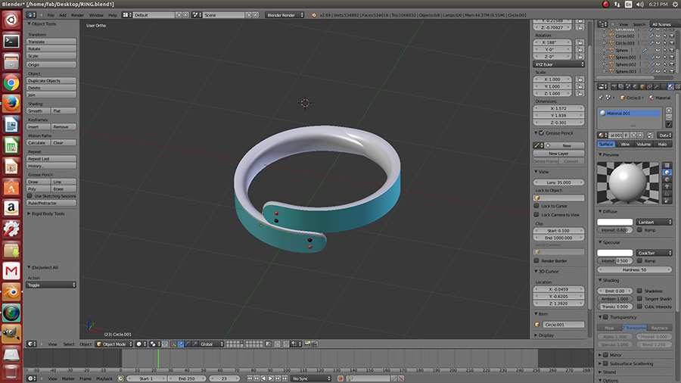Click the record button in the timeline header

pyautogui.click(x=340, y=378)
